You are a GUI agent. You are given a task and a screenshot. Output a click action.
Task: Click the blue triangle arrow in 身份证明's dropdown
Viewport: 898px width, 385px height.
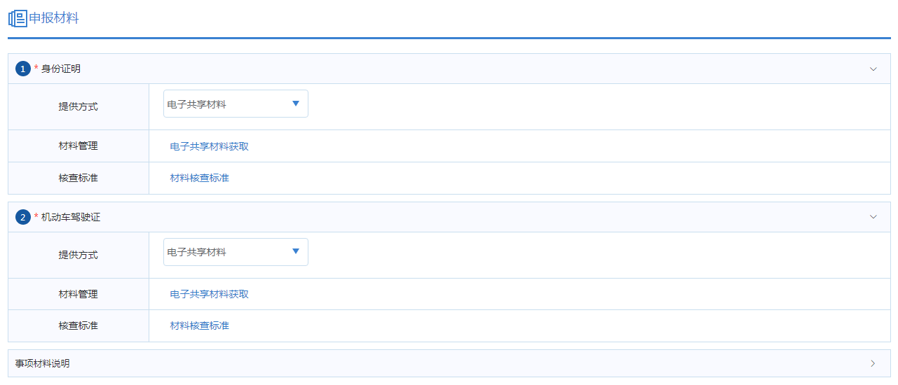coord(295,104)
